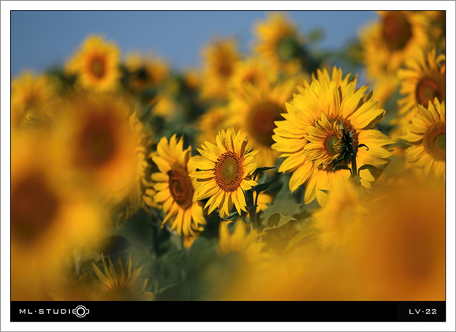Click the ML·STUDIO logo text
The width and height of the screenshot is (456, 332).
(54, 311)
